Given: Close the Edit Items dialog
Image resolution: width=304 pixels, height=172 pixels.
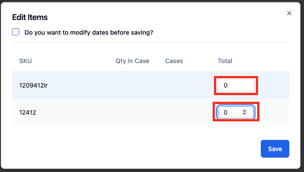Looking at the screenshot, I should pyautogui.click(x=289, y=13).
